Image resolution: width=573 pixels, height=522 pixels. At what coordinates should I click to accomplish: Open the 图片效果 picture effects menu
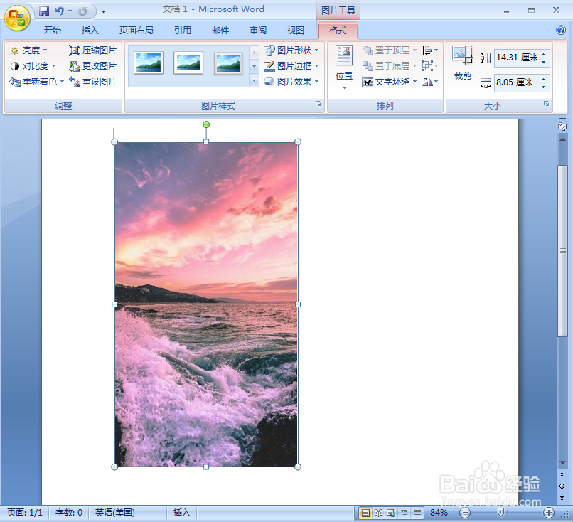[291, 82]
